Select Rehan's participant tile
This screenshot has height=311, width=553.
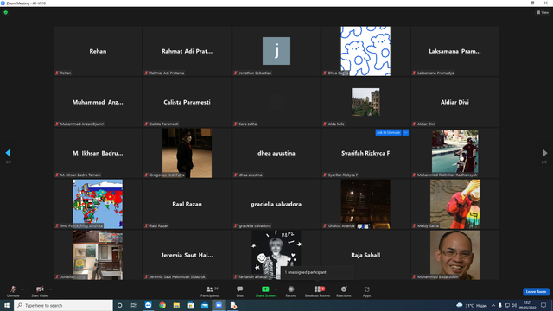98,51
